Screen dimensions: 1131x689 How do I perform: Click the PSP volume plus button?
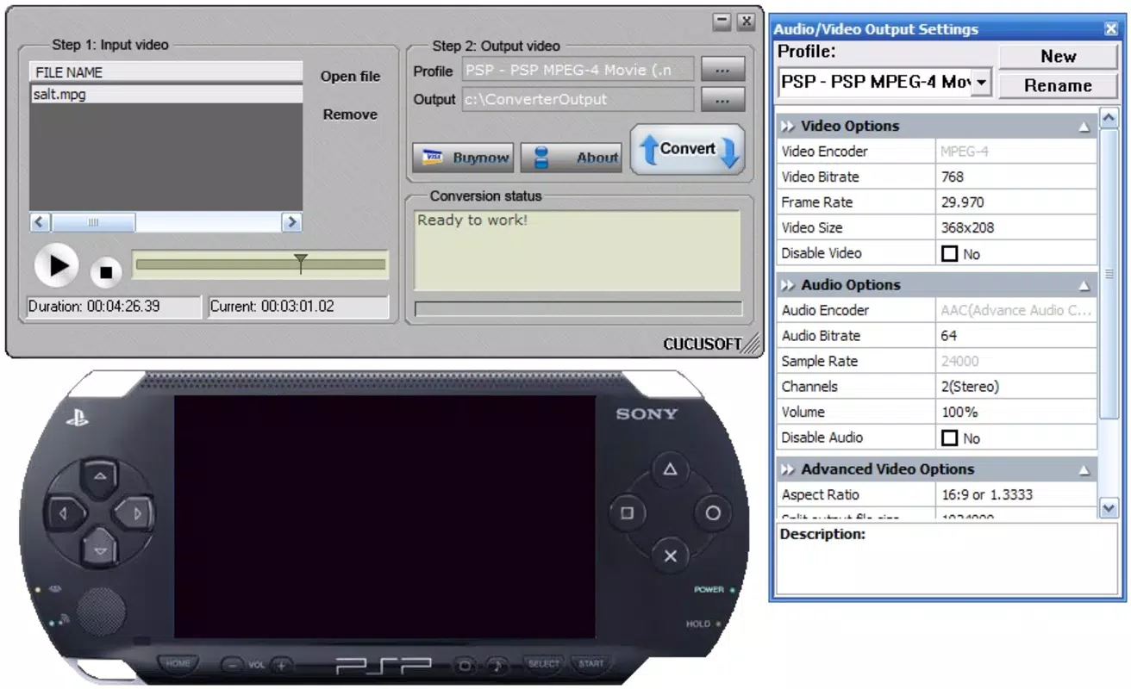pyautogui.click(x=281, y=665)
